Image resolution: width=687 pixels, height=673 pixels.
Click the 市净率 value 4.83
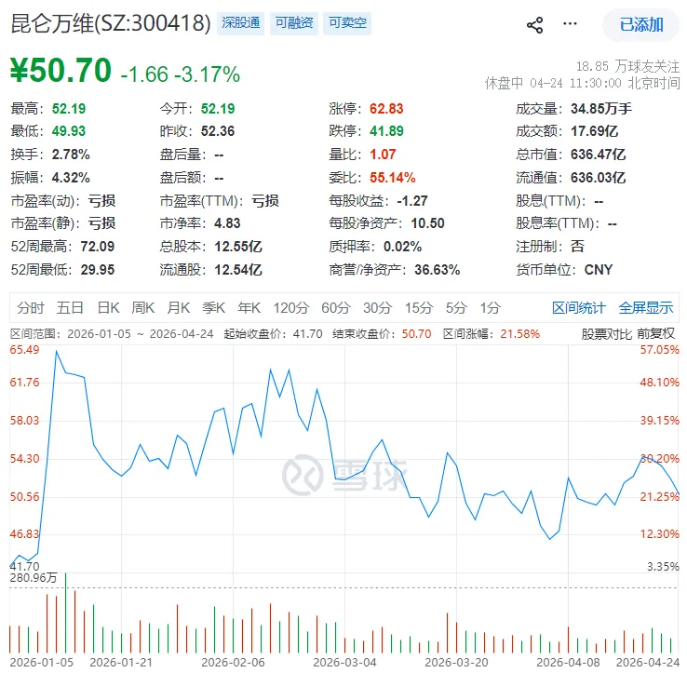coord(227,223)
